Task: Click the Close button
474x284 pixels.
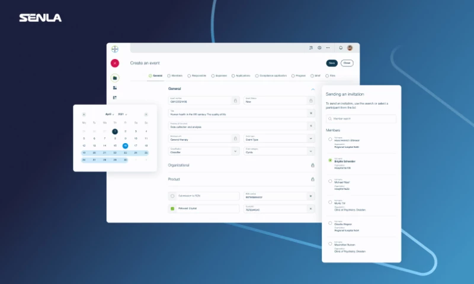Action: tap(347, 63)
